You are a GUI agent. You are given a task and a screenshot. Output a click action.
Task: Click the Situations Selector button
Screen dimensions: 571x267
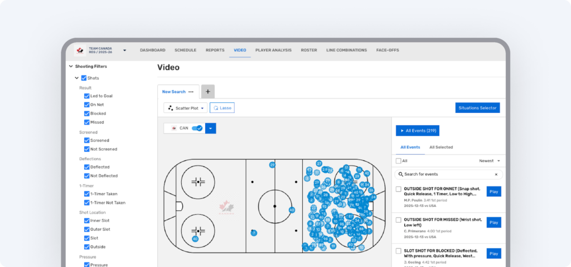[x=477, y=108]
